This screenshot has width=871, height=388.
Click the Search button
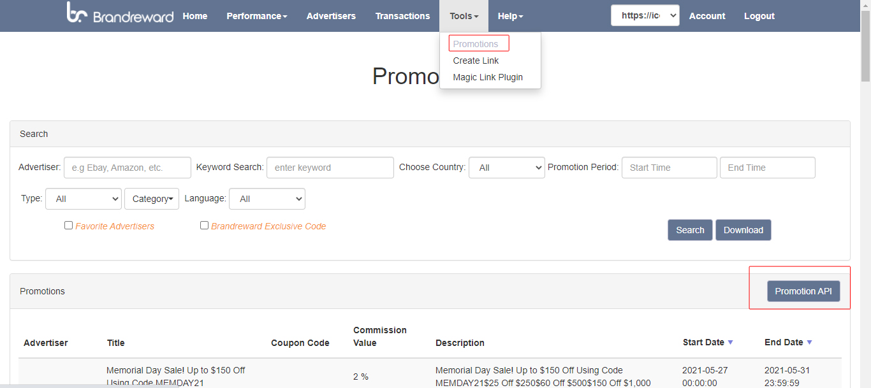(x=690, y=230)
